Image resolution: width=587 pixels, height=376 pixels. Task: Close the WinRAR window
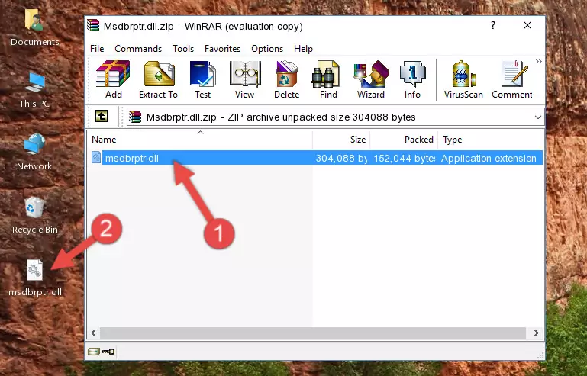(527, 25)
